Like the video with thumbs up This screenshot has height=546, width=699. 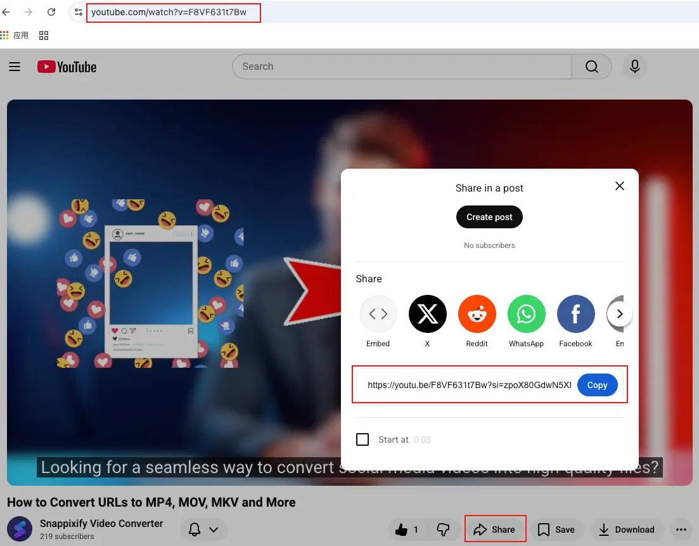(407, 530)
